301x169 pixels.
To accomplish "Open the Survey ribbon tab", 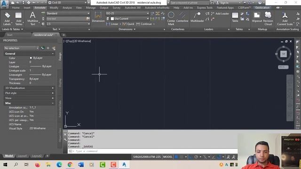I will 117,8.
